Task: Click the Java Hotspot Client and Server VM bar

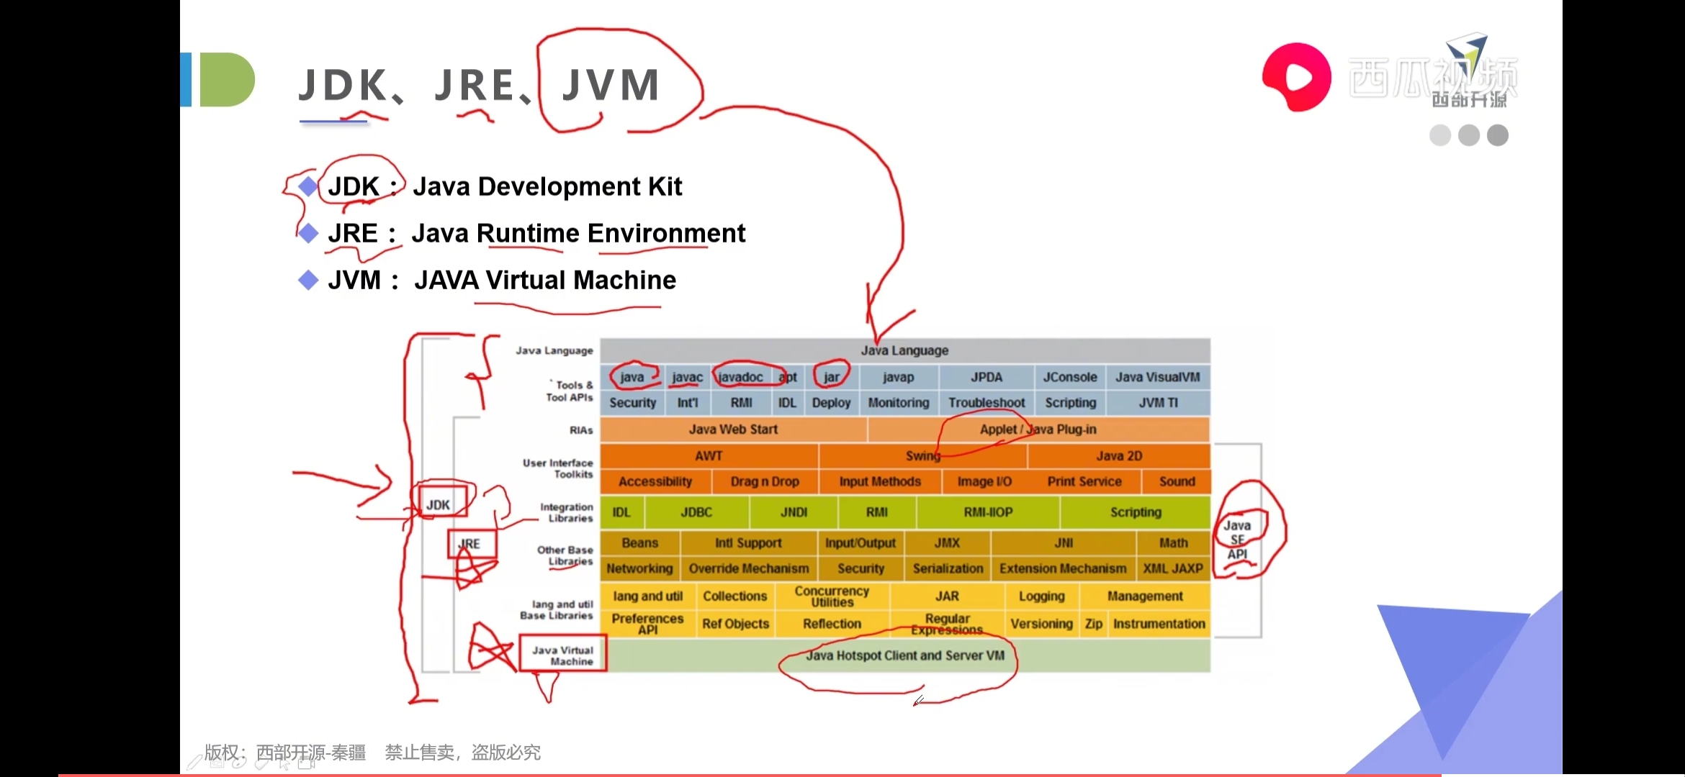Action: point(904,655)
